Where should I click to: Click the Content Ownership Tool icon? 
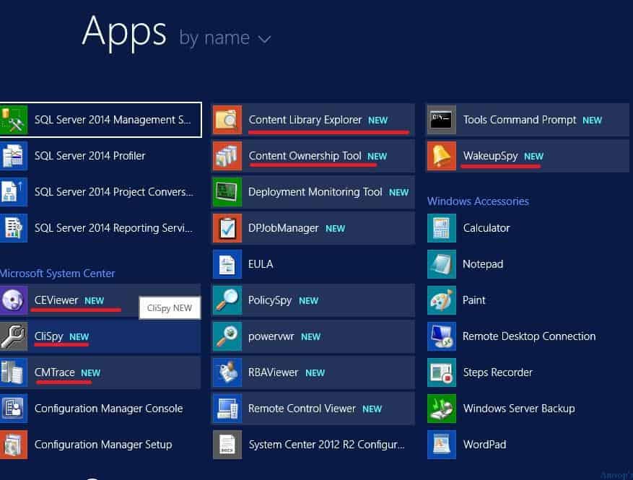coord(227,156)
